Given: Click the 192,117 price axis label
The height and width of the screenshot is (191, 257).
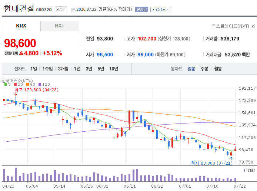Looking at the screenshot, I should 247,88.
